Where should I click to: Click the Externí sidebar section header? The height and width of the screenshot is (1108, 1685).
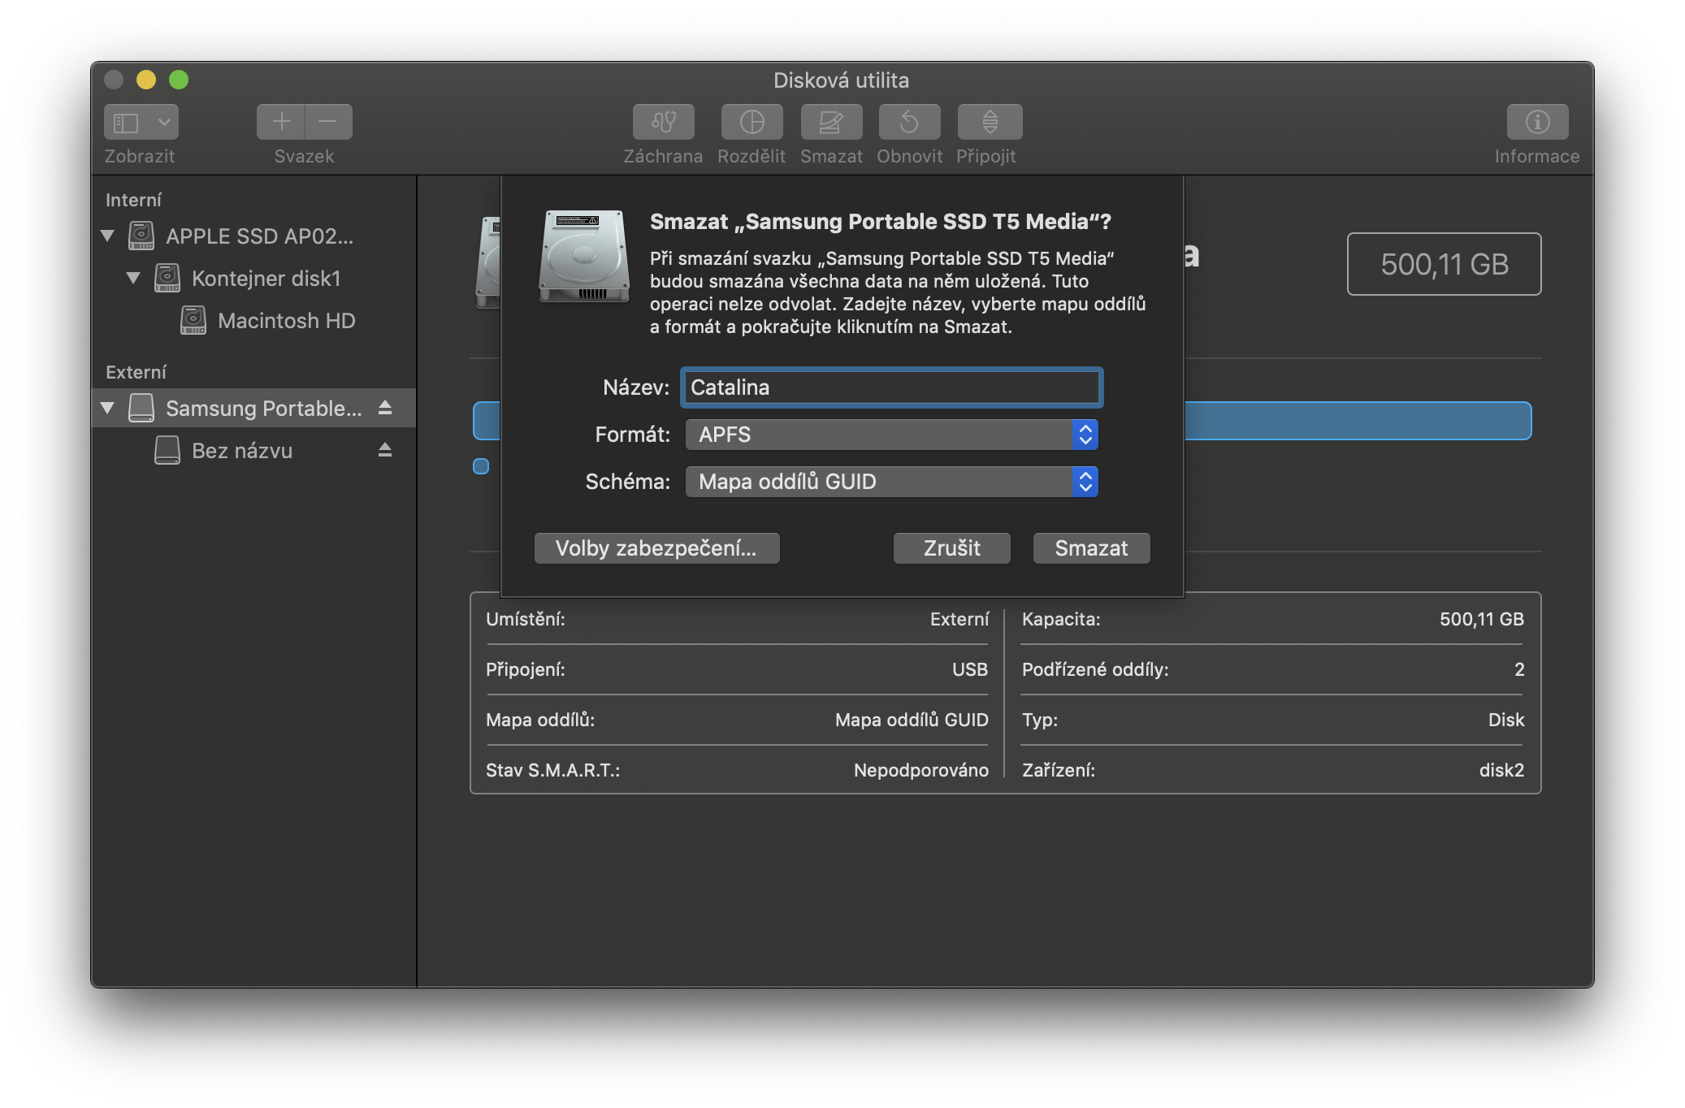coord(136,372)
